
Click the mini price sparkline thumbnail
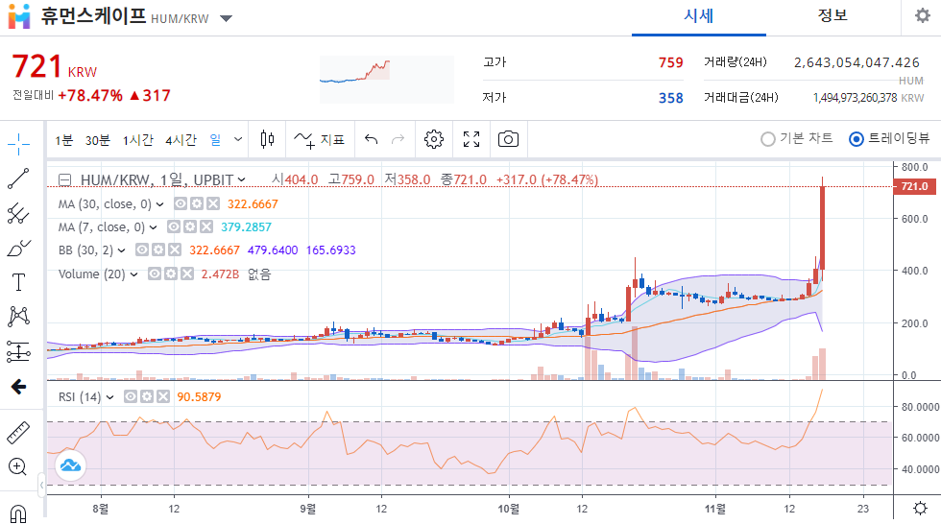[x=386, y=79]
